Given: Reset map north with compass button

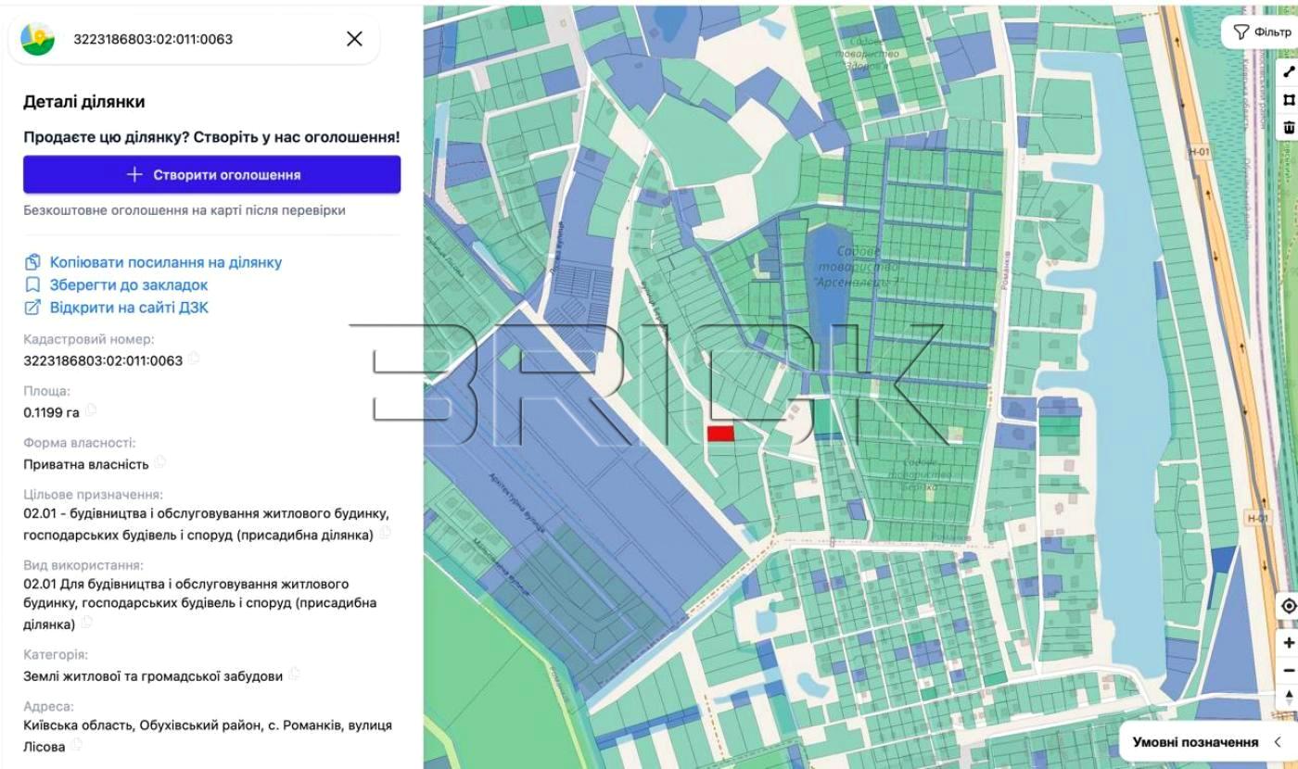Looking at the screenshot, I should pos(1288,697).
